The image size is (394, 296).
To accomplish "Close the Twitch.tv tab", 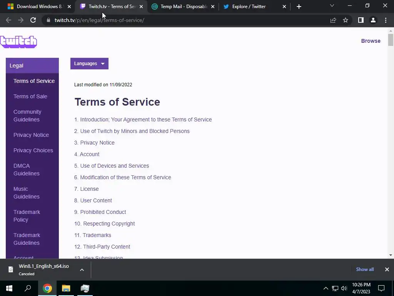I will pos(141,7).
